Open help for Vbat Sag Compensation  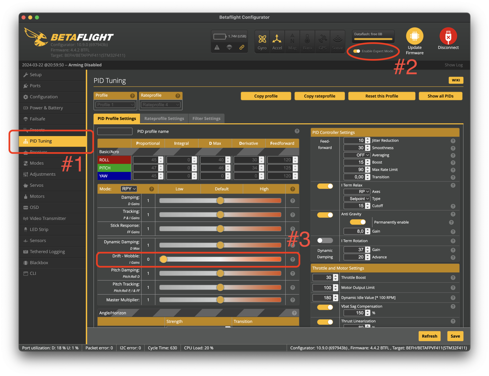point(453,307)
